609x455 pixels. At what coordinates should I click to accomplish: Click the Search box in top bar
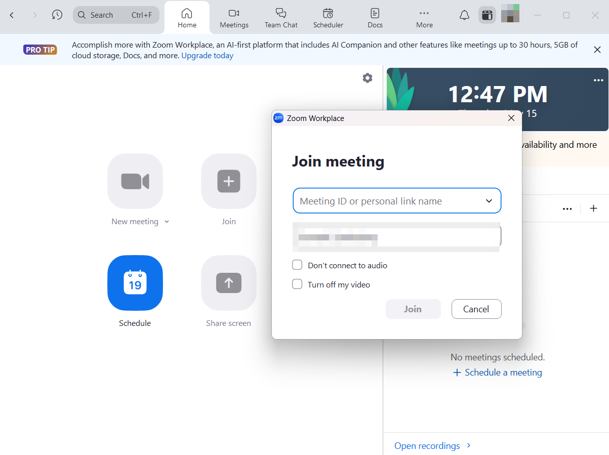pyautogui.click(x=116, y=15)
